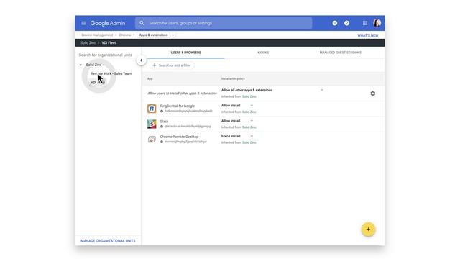Click the App column header
The image size is (460, 259).
150,78
